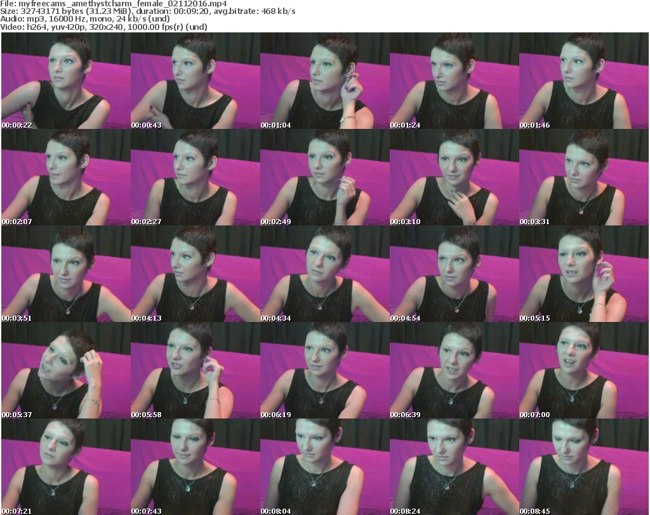Click the 00:06:39 frame
This screenshot has height=515, width=650.
pyautogui.click(x=454, y=370)
